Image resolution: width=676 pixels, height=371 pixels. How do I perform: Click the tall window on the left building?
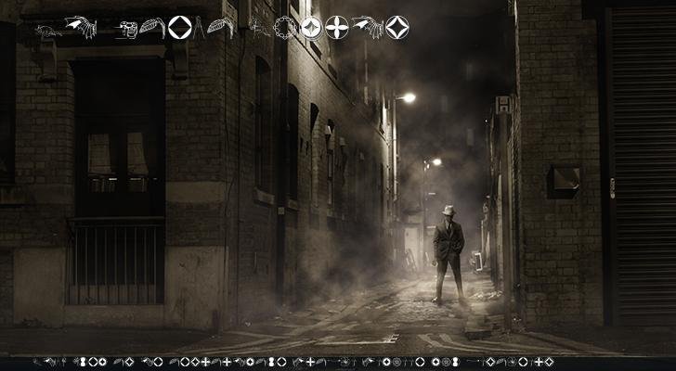[x=119, y=139]
